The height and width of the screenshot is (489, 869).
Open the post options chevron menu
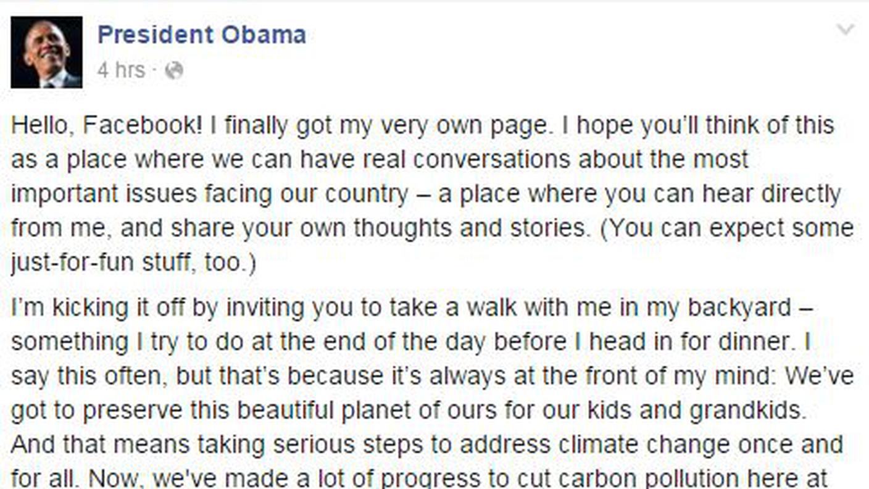(x=845, y=30)
